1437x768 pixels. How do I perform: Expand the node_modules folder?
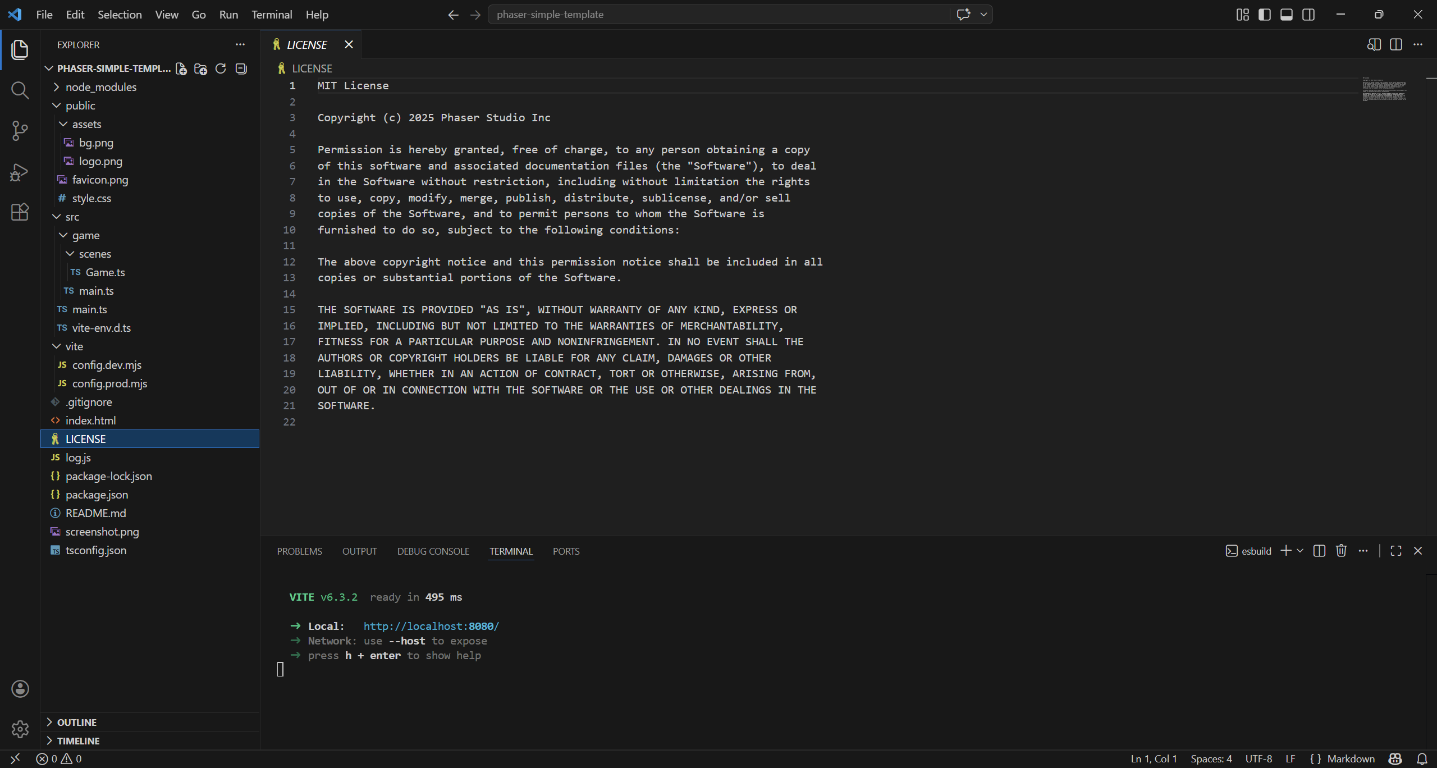tap(100, 87)
